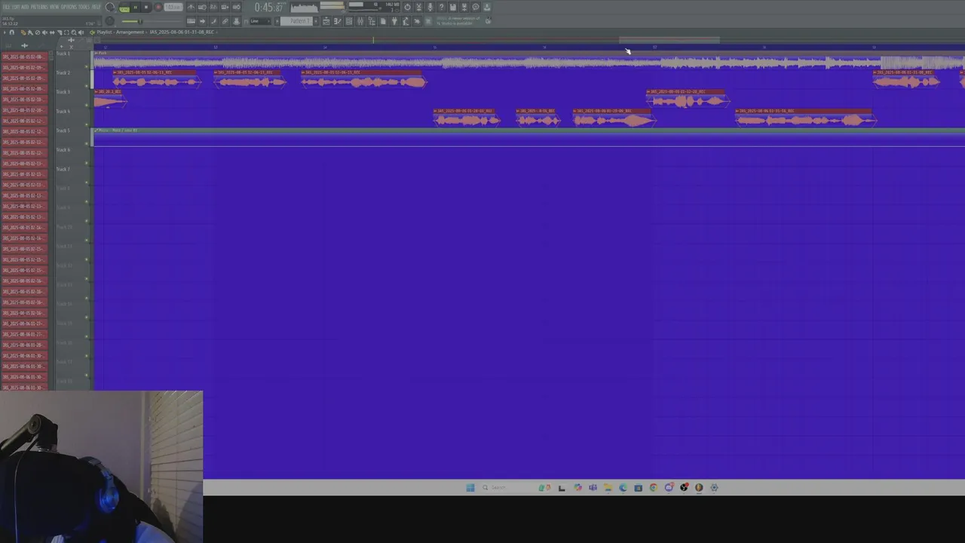
Task: Click the Playlist - Arrangement breadcrumb
Action: (x=121, y=32)
